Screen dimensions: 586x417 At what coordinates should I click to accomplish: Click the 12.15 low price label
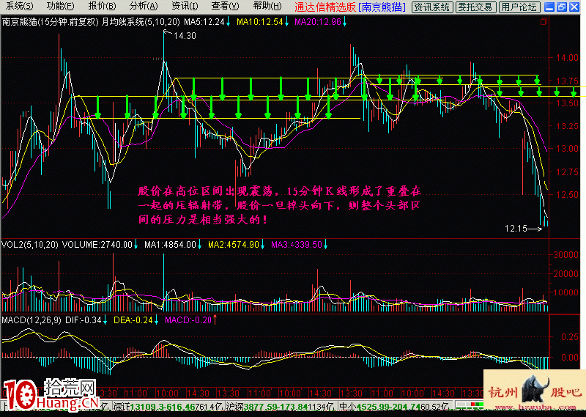516,229
